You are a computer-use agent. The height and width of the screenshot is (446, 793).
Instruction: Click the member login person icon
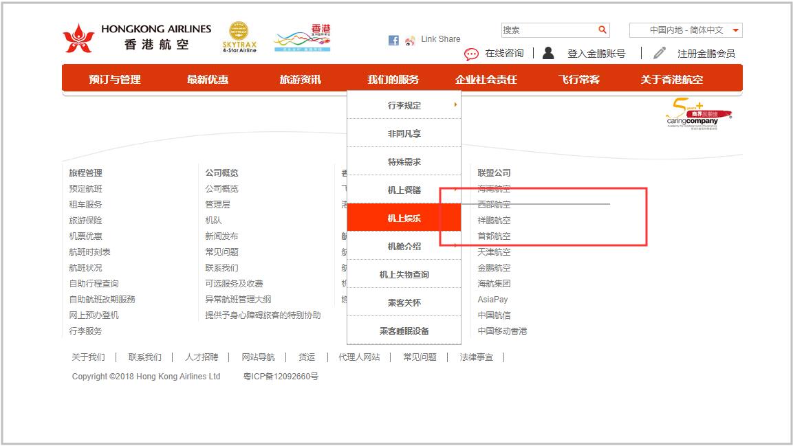pyautogui.click(x=548, y=53)
